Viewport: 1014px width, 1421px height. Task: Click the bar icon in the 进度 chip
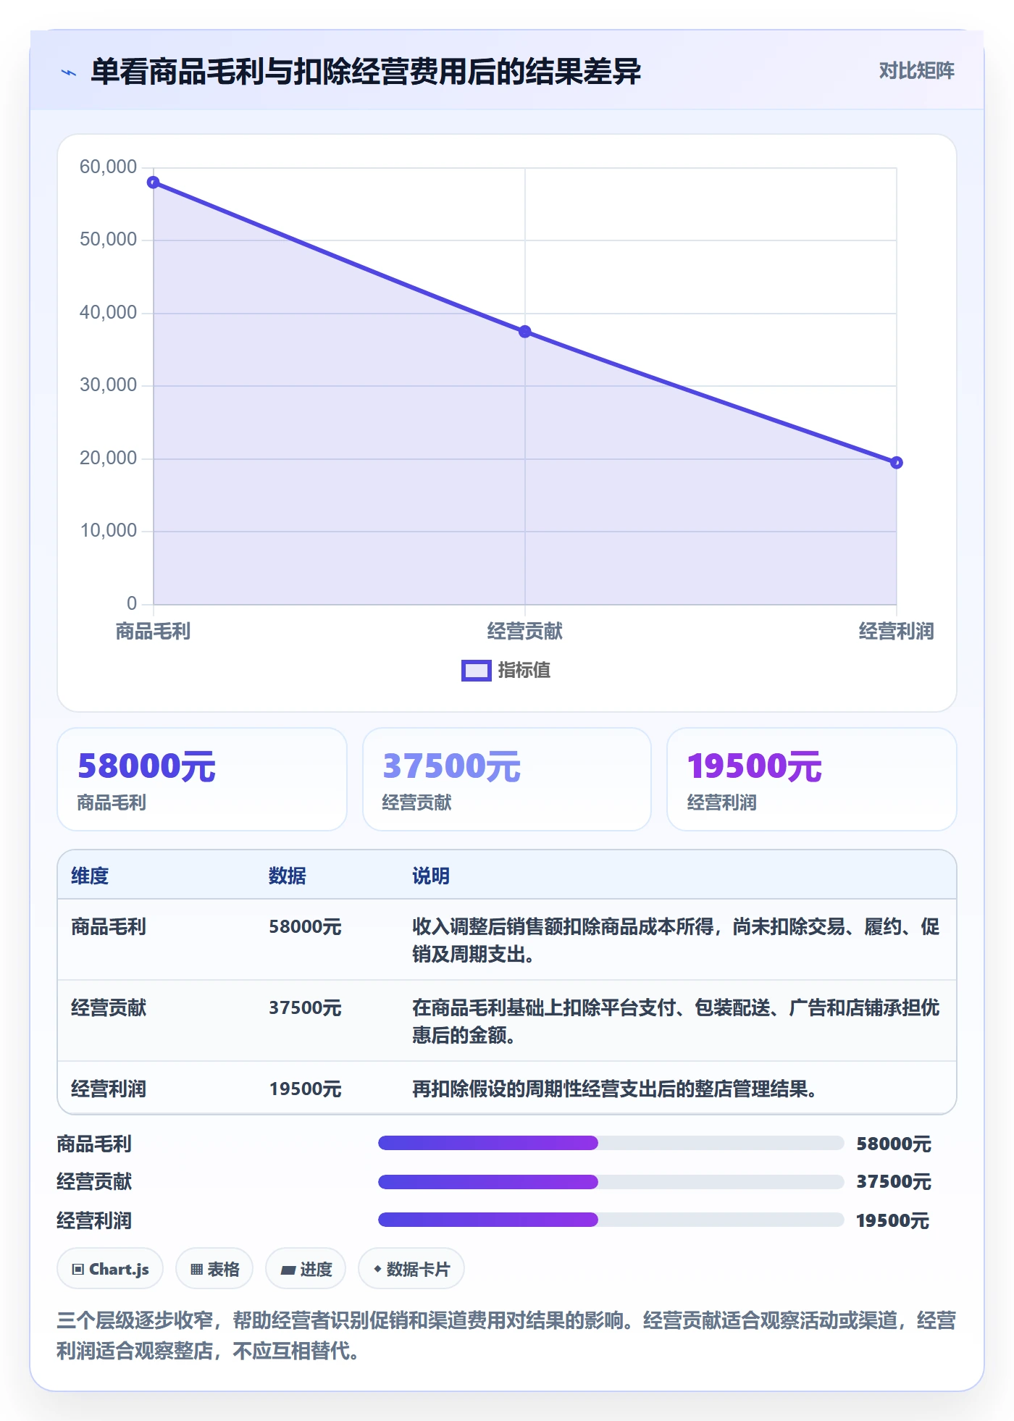point(288,1270)
